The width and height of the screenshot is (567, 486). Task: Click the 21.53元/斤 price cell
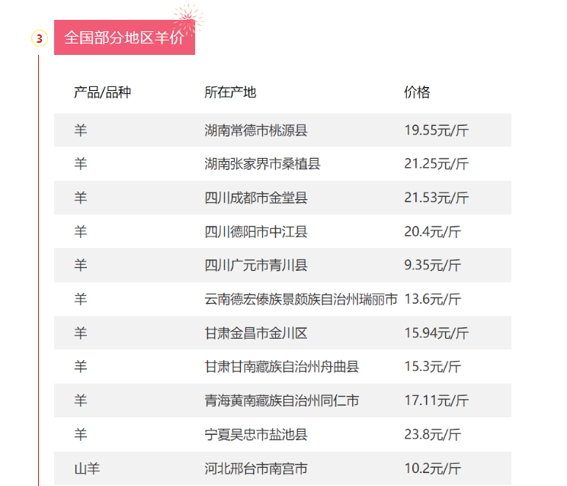coord(436,198)
